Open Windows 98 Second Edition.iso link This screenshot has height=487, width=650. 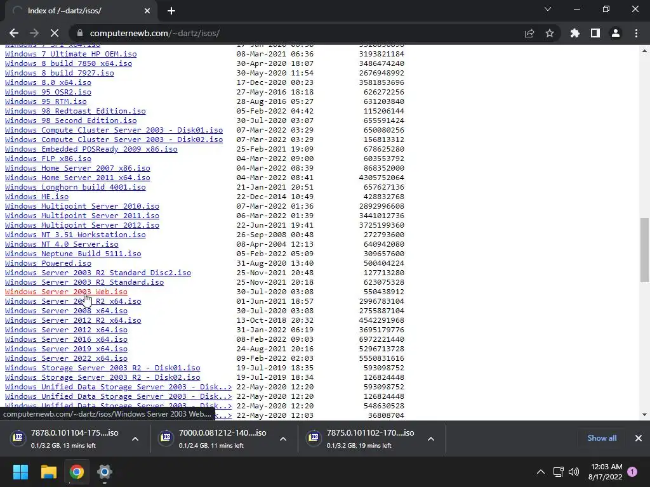click(x=71, y=120)
